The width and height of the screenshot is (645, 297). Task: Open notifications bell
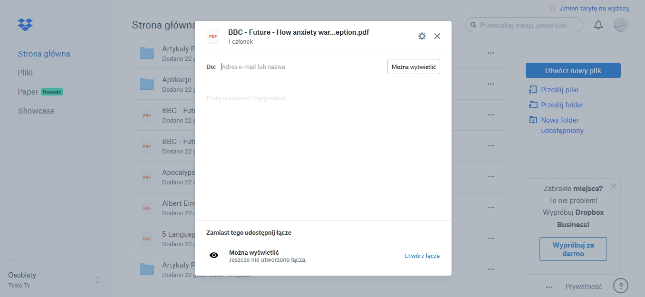click(598, 25)
